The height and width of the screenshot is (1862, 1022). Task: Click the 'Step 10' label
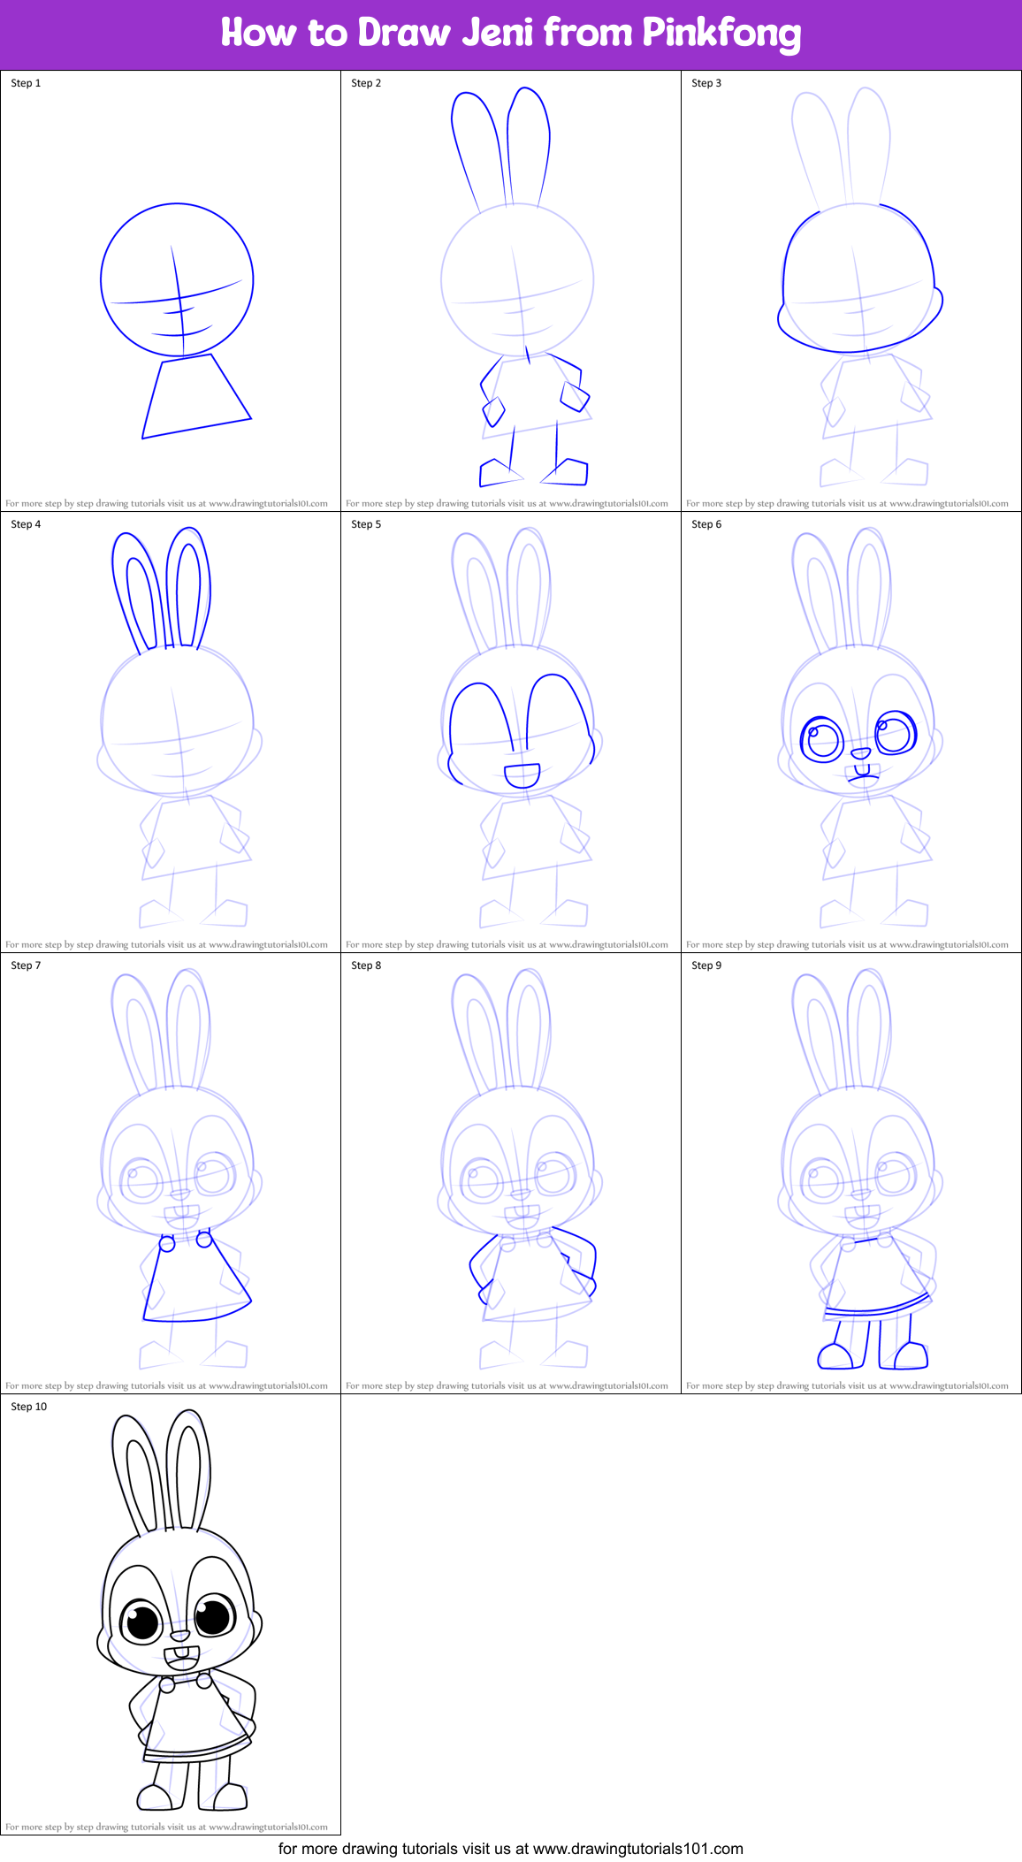pos(28,1407)
